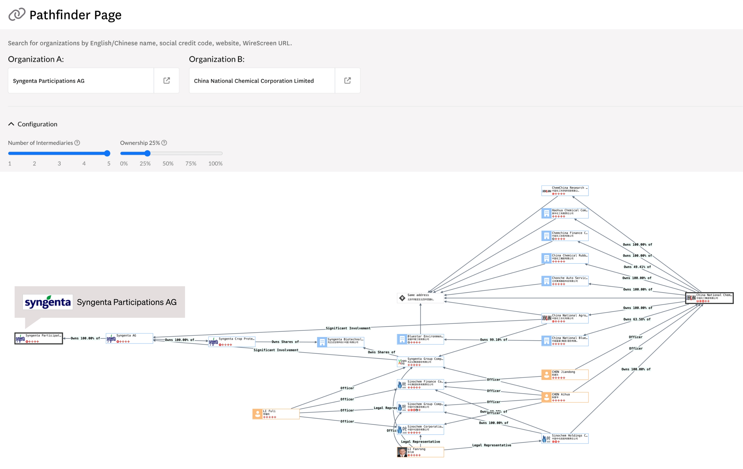Click the Ownership percentage slider handle
Image resolution: width=743 pixels, height=469 pixels.
[148, 153]
